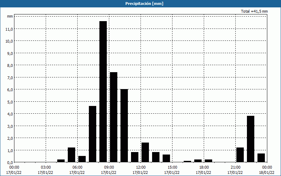Click the bar reaching exactly 6,0 mm
281x176 pixels.
pyautogui.click(x=124, y=126)
